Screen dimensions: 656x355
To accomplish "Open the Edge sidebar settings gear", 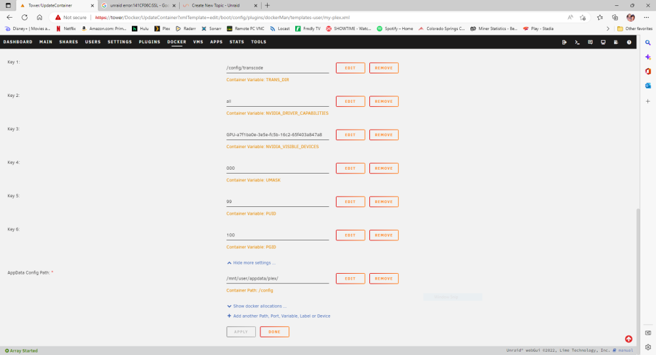I will 647,347.
